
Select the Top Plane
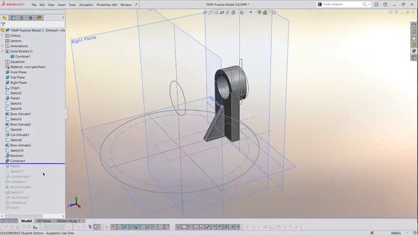point(18,77)
